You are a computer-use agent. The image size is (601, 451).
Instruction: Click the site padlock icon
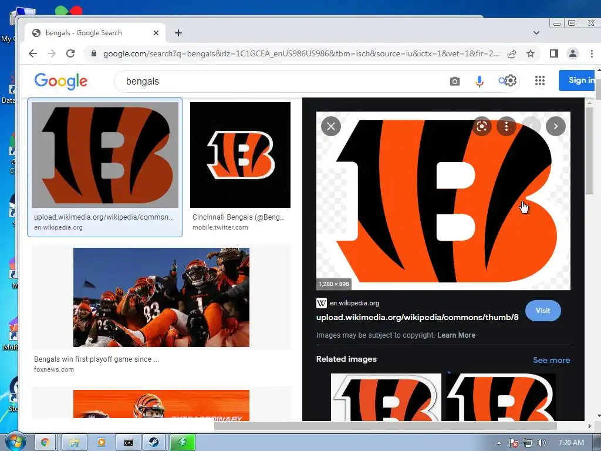click(x=93, y=53)
